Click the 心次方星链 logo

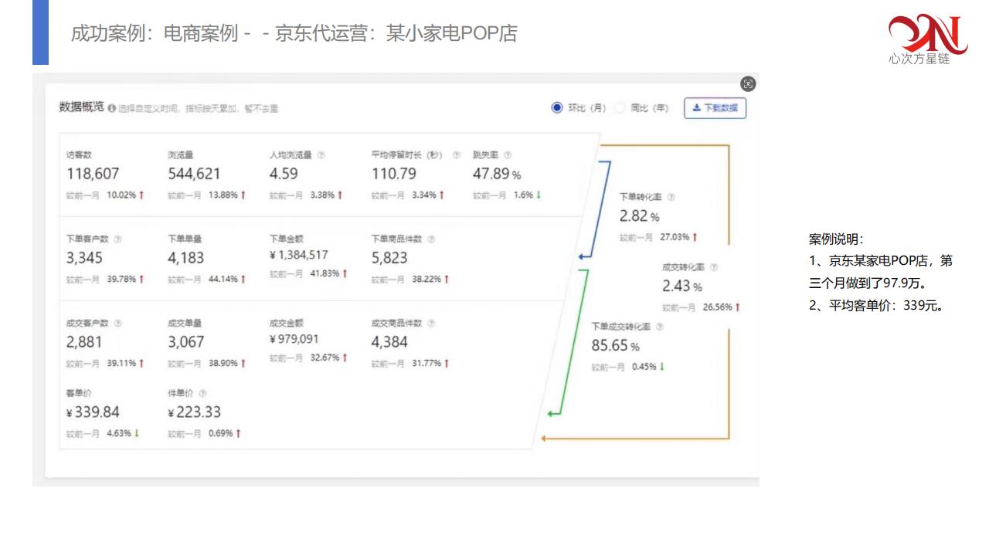pos(927,39)
